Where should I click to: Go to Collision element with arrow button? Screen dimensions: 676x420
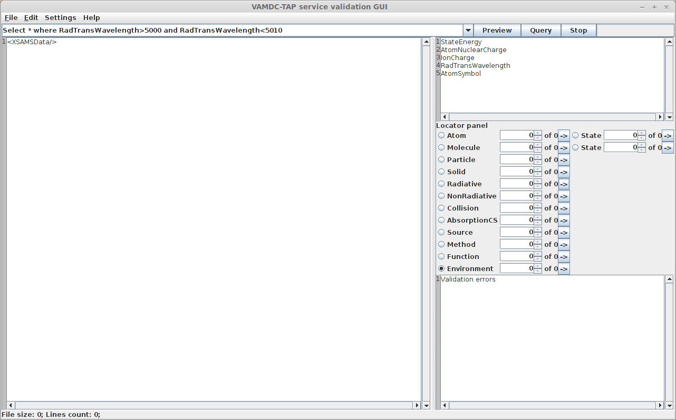point(564,208)
